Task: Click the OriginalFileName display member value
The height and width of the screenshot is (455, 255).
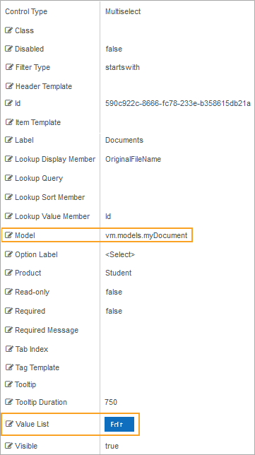Action: pos(134,159)
